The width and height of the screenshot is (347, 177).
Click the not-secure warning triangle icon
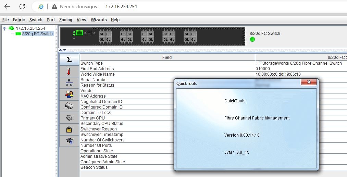pyautogui.click(x=54, y=7)
